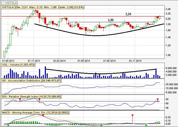Click the 03.11.2014 date axis label

click(136, 60)
